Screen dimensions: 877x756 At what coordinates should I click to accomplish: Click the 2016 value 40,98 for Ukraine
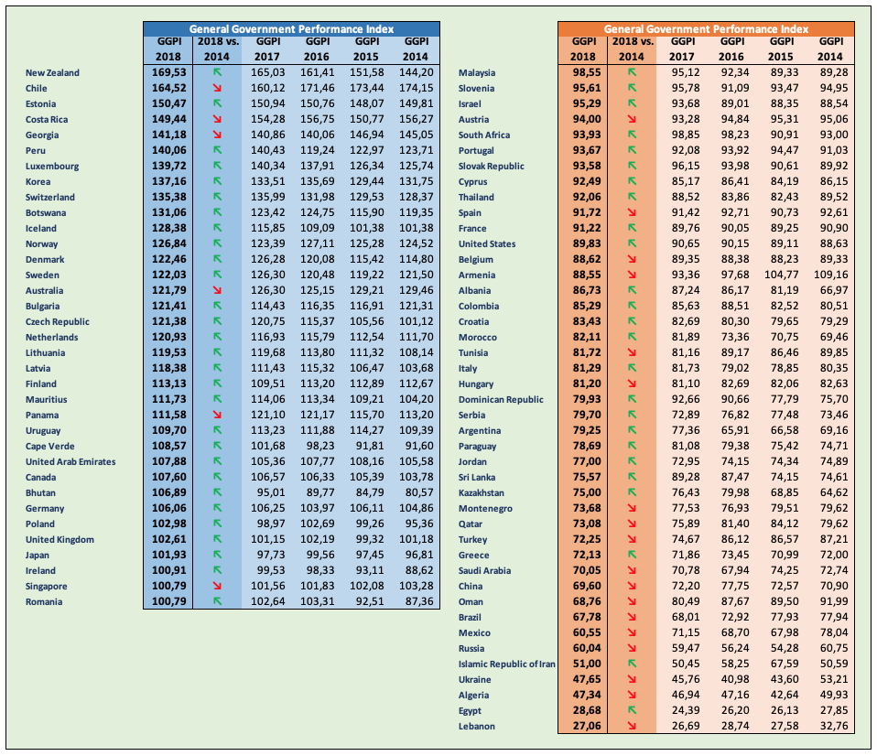pyautogui.click(x=735, y=679)
